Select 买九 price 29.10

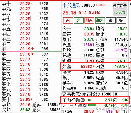click(25, 94)
